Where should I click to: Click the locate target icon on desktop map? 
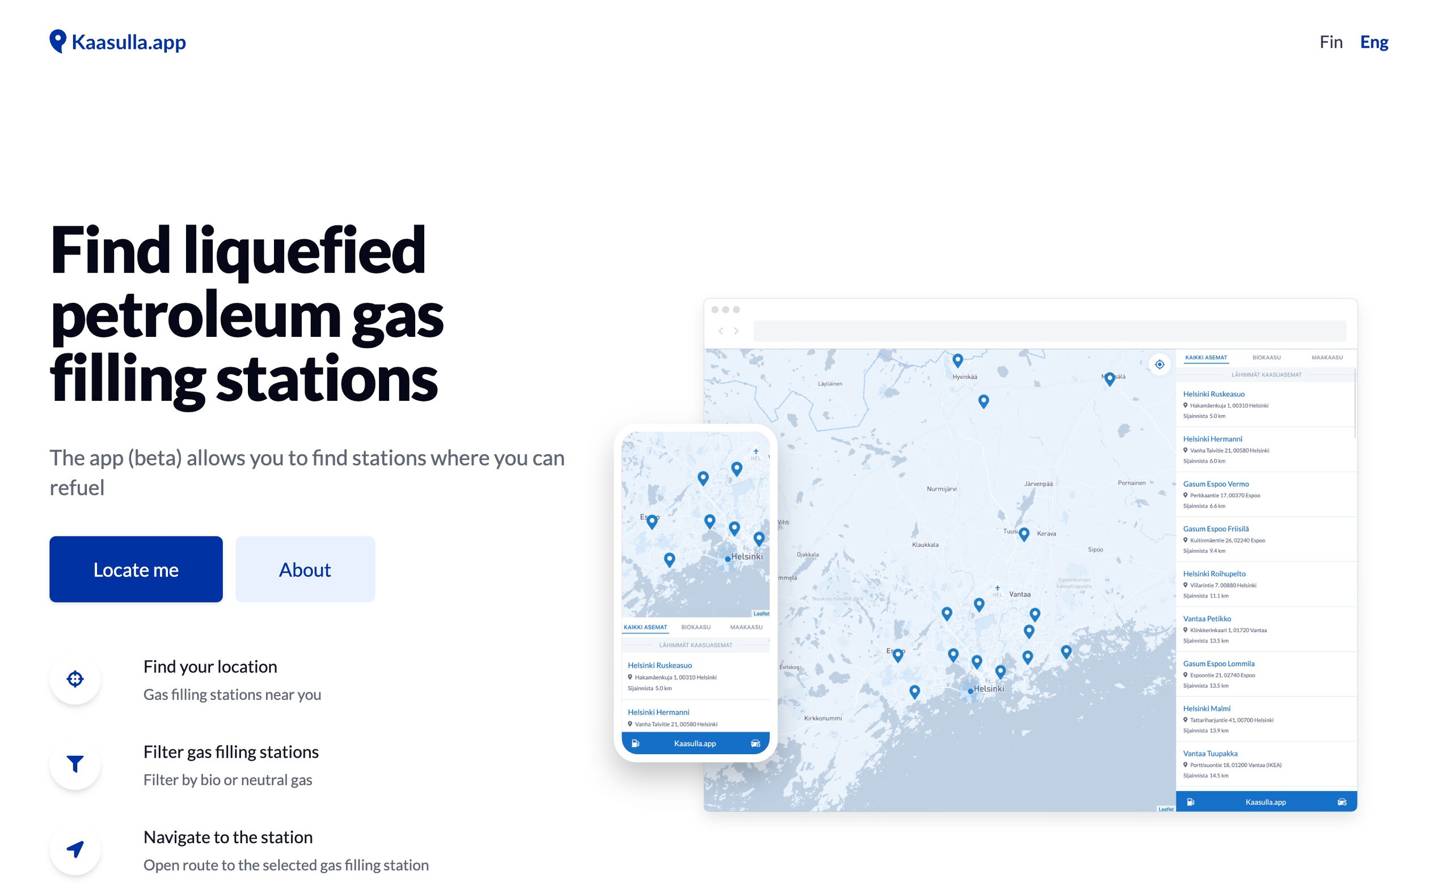click(1159, 365)
